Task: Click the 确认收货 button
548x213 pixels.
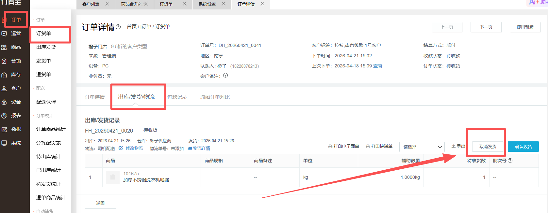Action: [x=523, y=147]
